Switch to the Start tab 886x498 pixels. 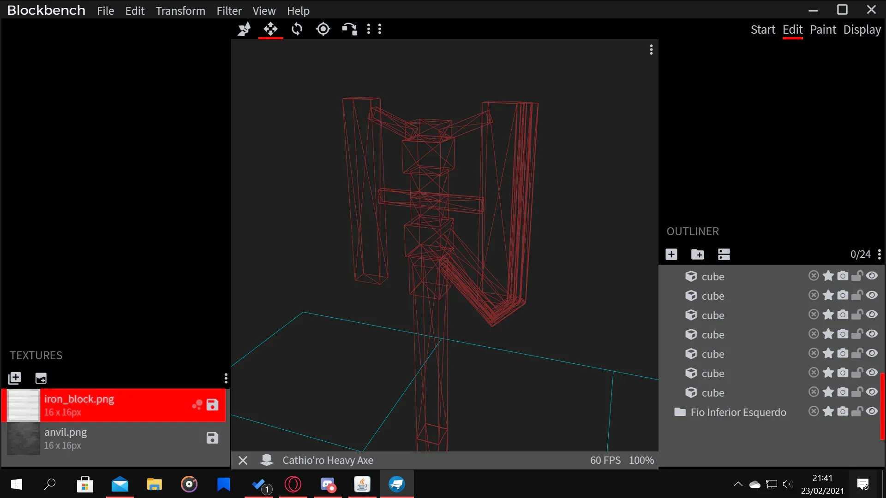tap(763, 30)
